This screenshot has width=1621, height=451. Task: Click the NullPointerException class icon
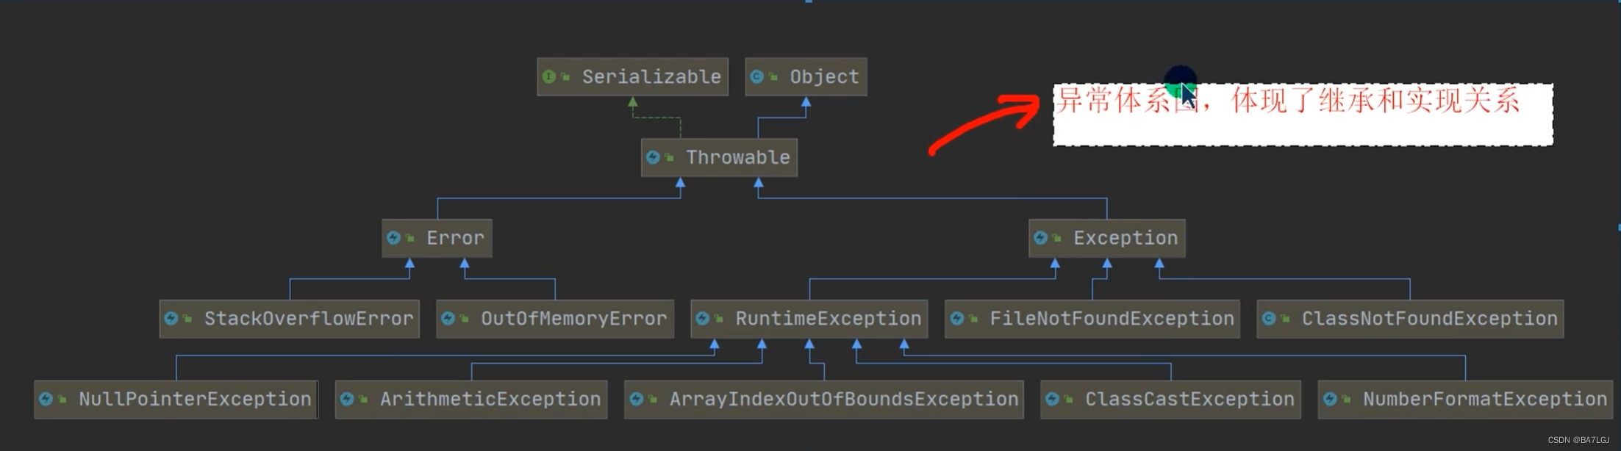[46, 399]
